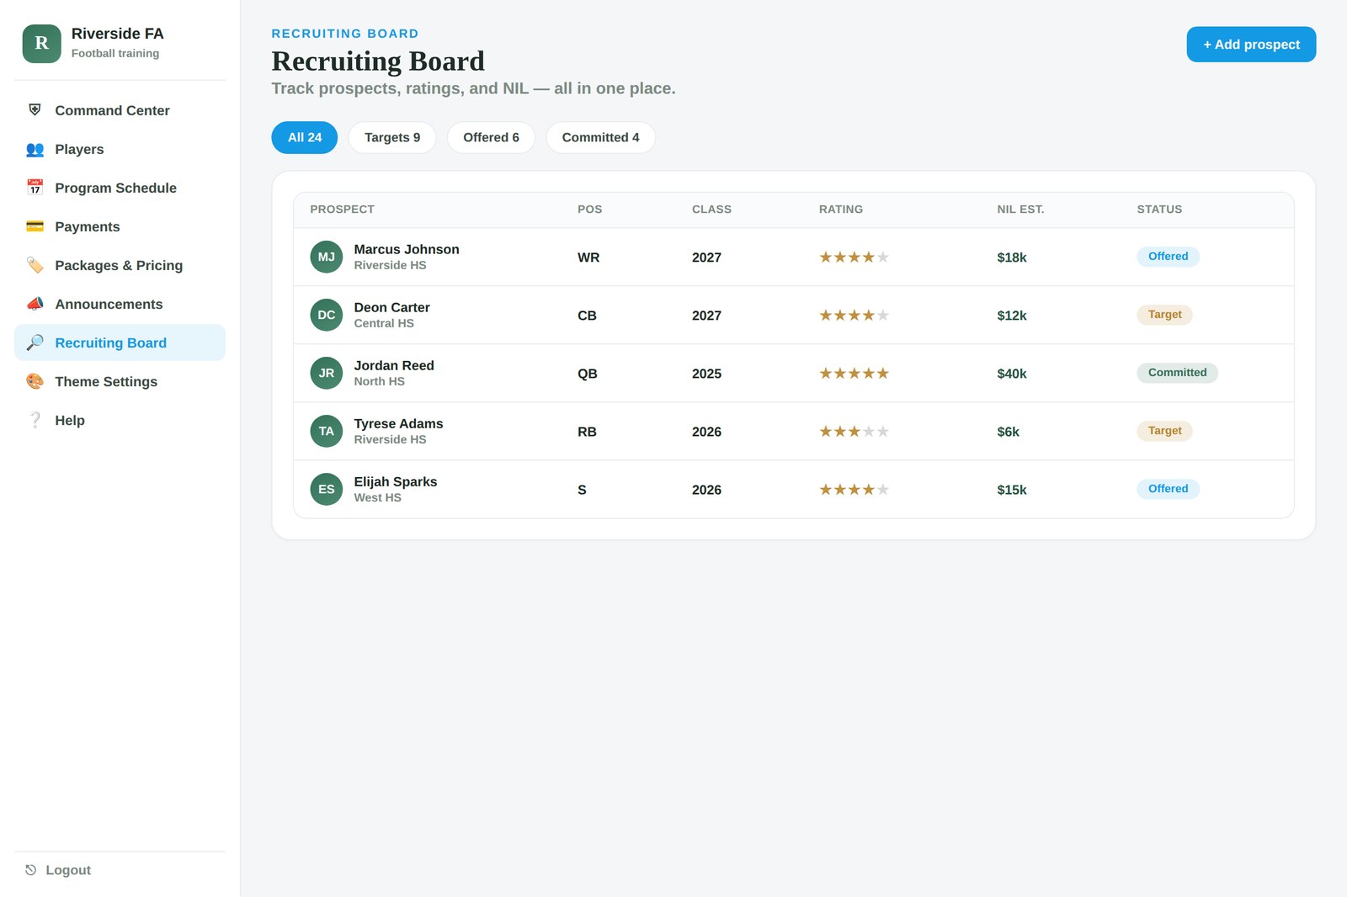Click the price tag icon beside Packages & Pricing
The height and width of the screenshot is (897, 1347).
[x=35, y=265]
